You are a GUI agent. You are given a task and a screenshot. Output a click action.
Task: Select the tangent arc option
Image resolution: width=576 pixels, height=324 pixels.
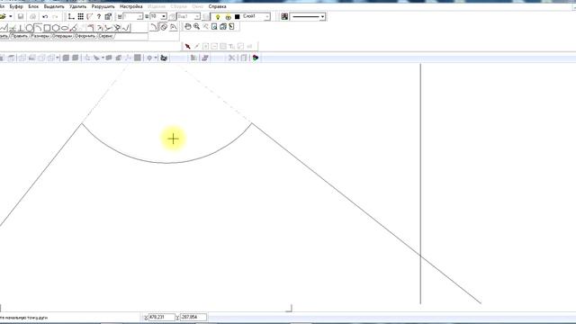point(173,26)
